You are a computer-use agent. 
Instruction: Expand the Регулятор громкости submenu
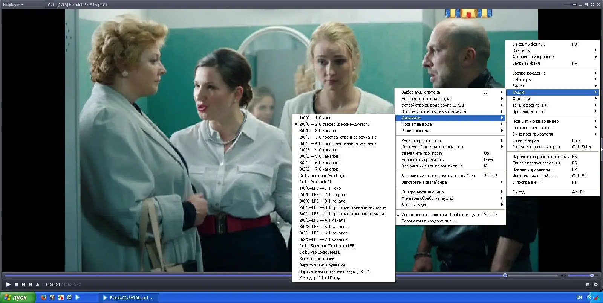click(450, 140)
